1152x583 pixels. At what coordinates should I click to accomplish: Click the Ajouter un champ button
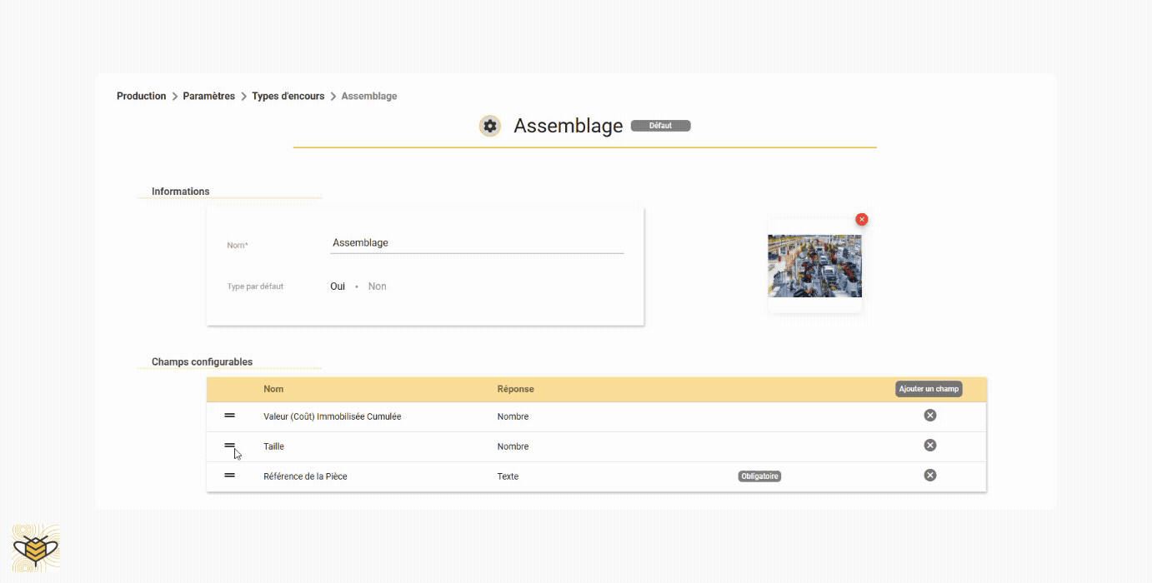coord(929,389)
